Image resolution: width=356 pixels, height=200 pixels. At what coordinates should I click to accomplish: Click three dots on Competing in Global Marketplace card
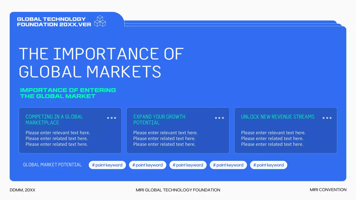click(x=112, y=118)
